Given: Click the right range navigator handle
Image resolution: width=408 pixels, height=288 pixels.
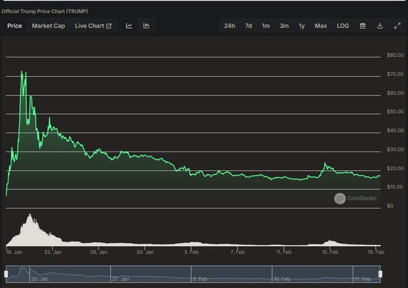Looking at the screenshot, I should [380, 274].
